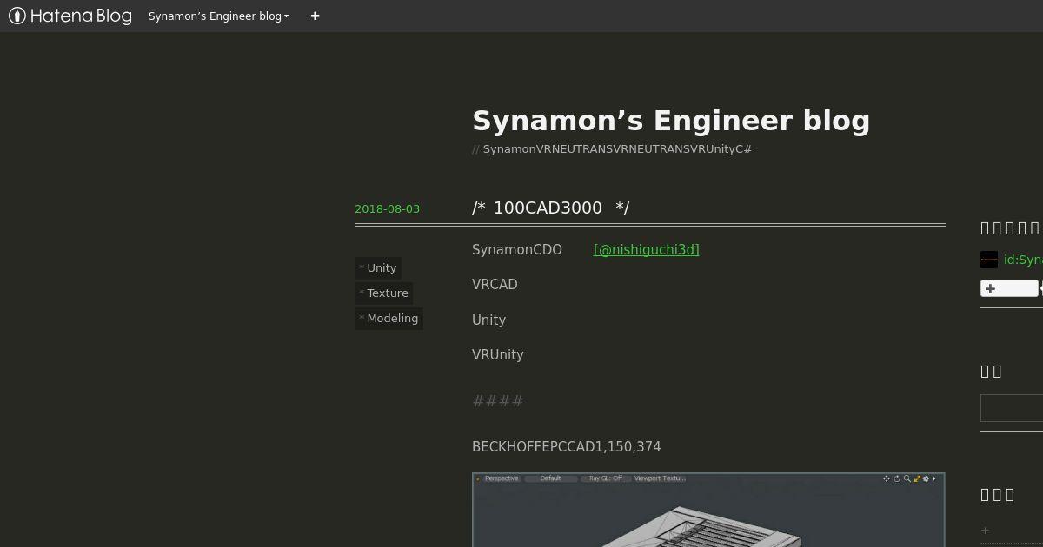Viewport: 1043px width, 547px height.
Task: Select the Texture category tag
Action: [x=384, y=293]
